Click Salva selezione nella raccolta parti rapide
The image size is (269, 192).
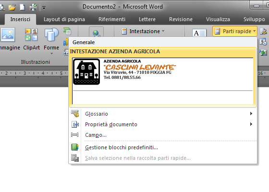pos(163,158)
